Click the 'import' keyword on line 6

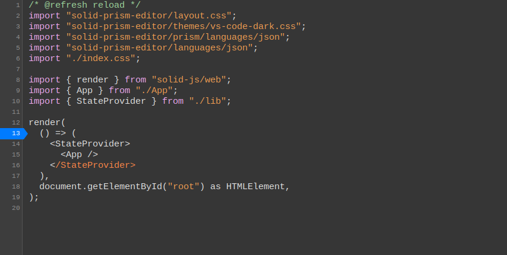[x=45, y=59]
